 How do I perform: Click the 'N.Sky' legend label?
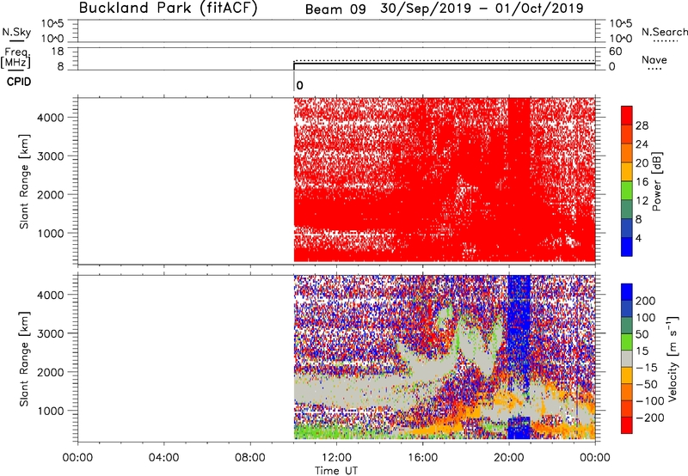(16, 32)
